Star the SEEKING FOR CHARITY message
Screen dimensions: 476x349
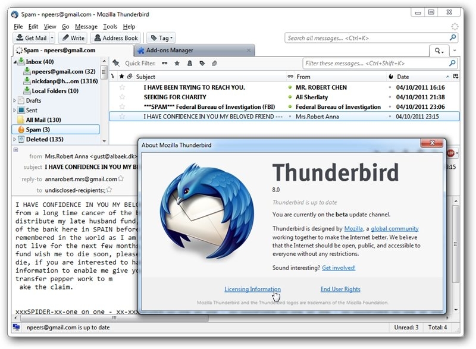[x=122, y=97]
